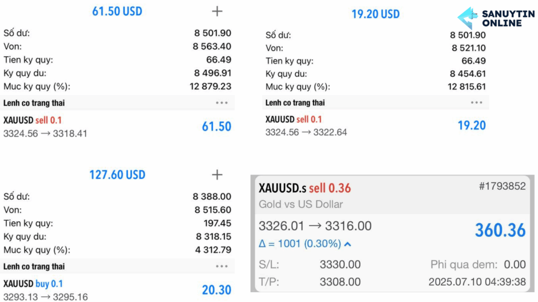Select XAUUSD sell 0.1 position at 3322.64

[x=376, y=126]
